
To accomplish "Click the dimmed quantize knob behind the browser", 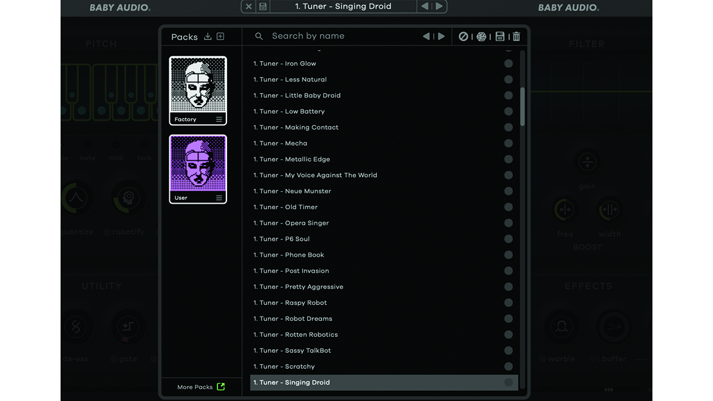I will point(77,199).
